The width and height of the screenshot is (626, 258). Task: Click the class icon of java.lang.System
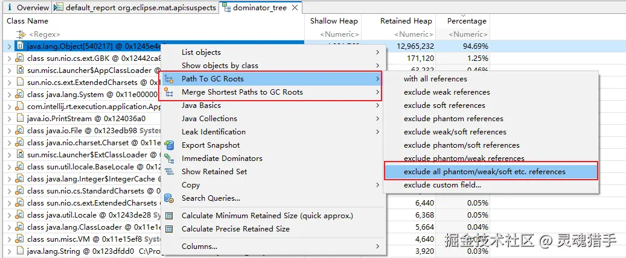coord(20,95)
